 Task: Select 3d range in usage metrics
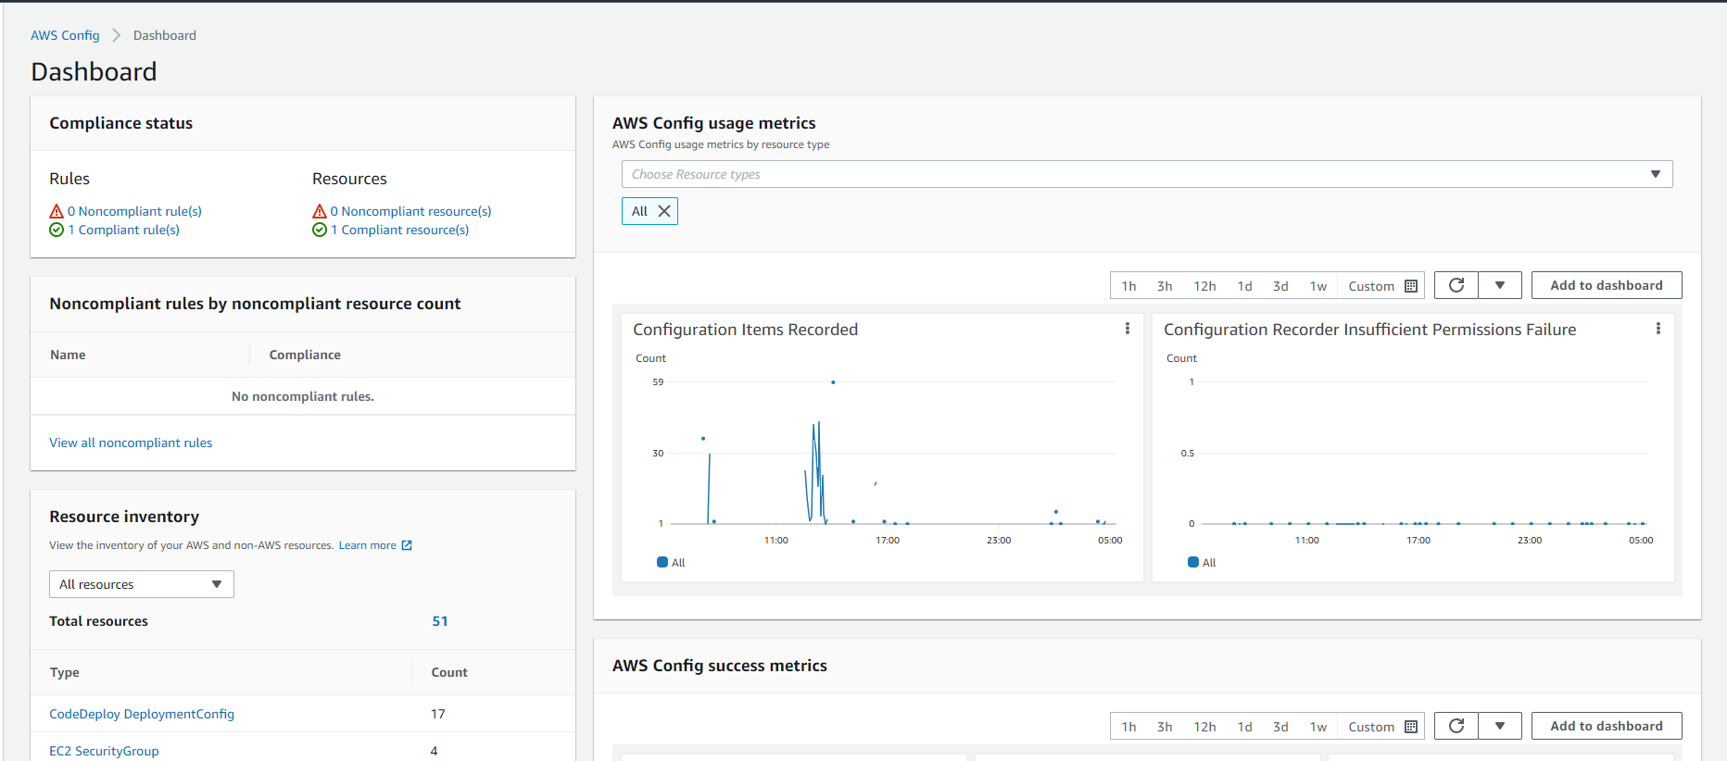point(1280,286)
